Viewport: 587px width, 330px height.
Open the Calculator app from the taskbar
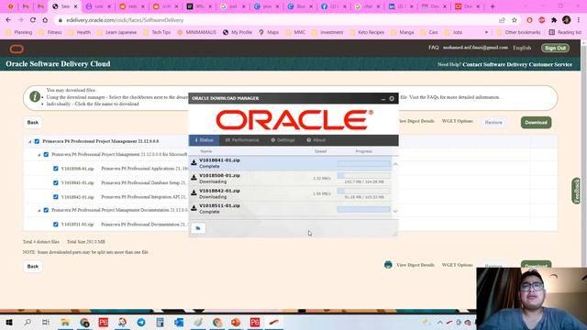click(x=160, y=322)
